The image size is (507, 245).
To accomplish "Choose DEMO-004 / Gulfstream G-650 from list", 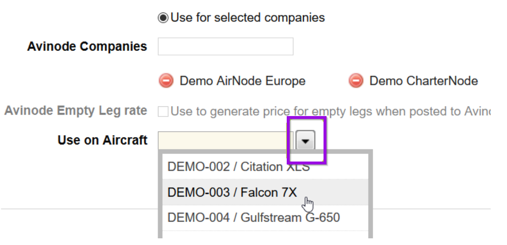I will pos(265,217).
